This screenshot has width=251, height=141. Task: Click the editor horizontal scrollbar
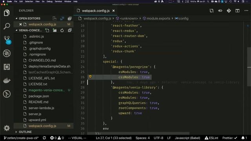tap(138, 133)
